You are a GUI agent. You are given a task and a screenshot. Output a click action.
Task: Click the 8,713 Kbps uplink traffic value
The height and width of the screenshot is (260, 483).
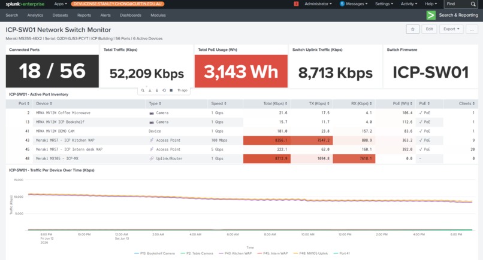point(335,73)
